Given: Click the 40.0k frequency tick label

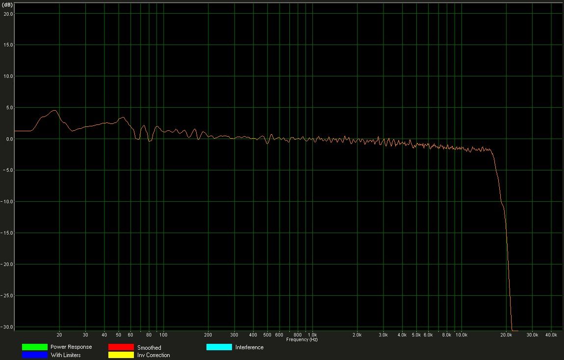Looking at the screenshot, I should pyautogui.click(x=551, y=335).
